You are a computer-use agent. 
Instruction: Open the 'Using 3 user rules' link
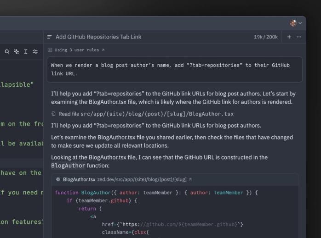point(77,50)
